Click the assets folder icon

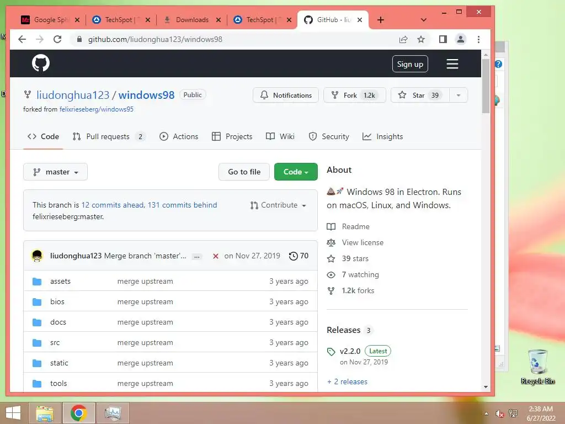click(37, 281)
